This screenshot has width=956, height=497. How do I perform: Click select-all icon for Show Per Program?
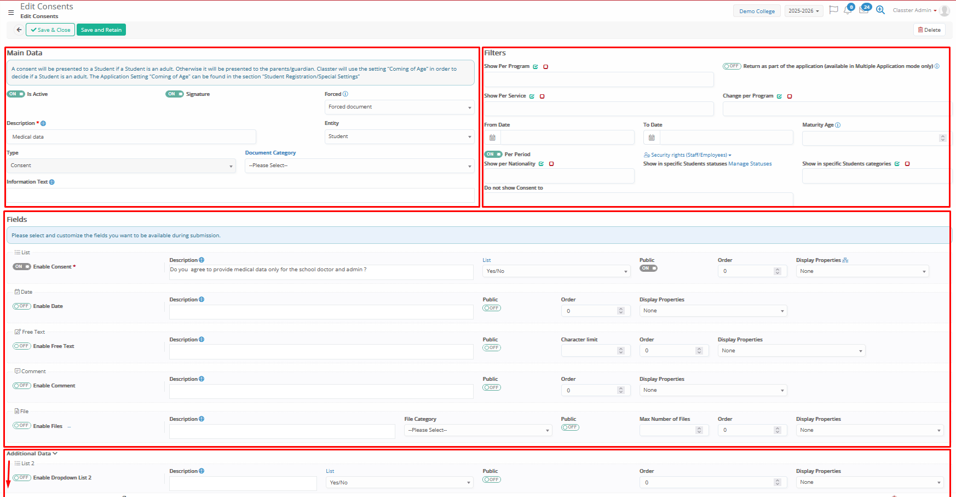pyautogui.click(x=535, y=67)
